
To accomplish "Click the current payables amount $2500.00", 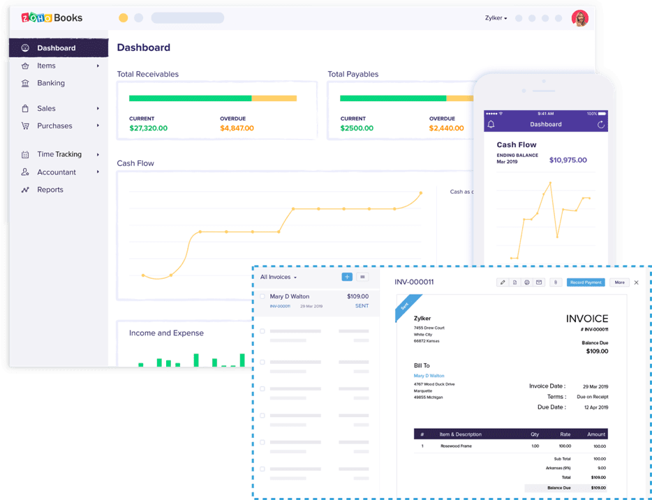I will pyautogui.click(x=357, y=128).
